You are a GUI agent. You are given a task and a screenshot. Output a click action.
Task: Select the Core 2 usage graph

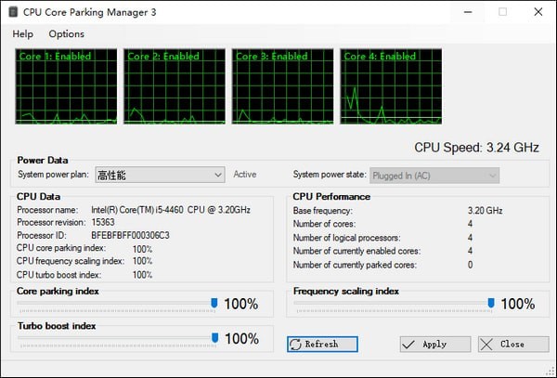click(x=175, y=85)
